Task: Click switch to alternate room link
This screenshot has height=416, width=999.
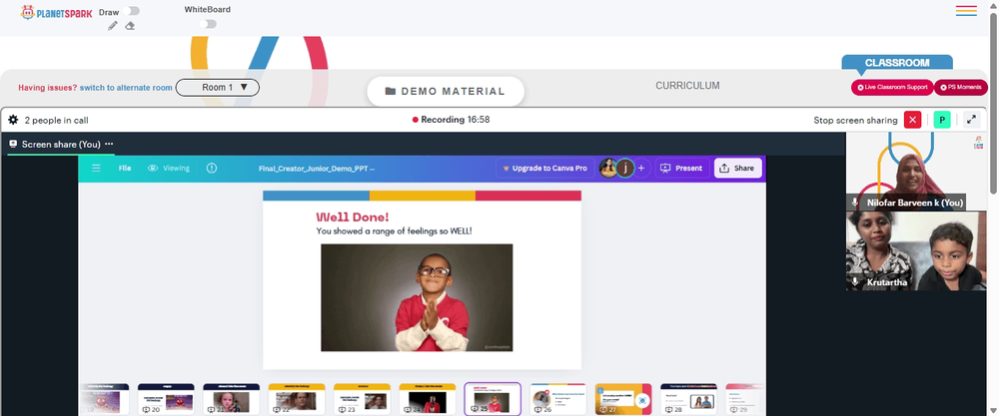Action: pyautogui.click(x=126, y=88)
